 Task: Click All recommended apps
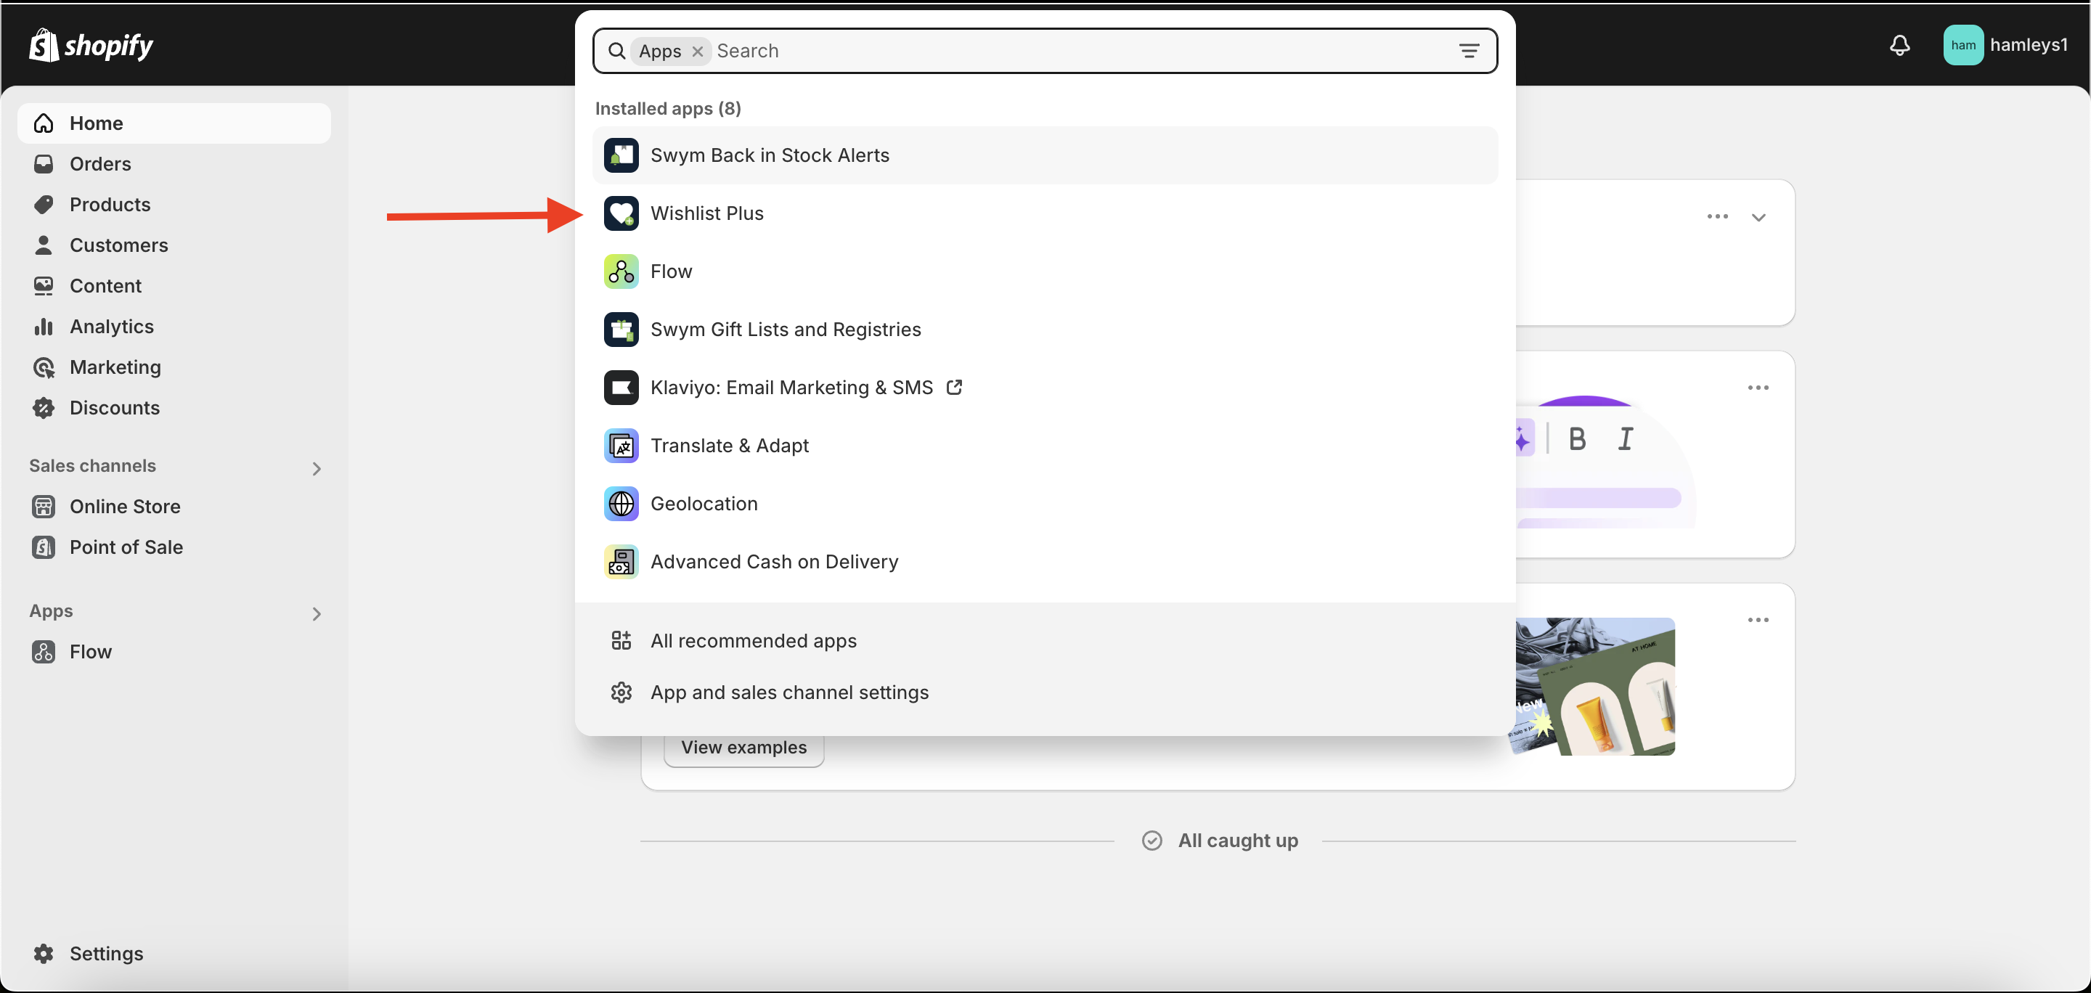coord(752,641)
